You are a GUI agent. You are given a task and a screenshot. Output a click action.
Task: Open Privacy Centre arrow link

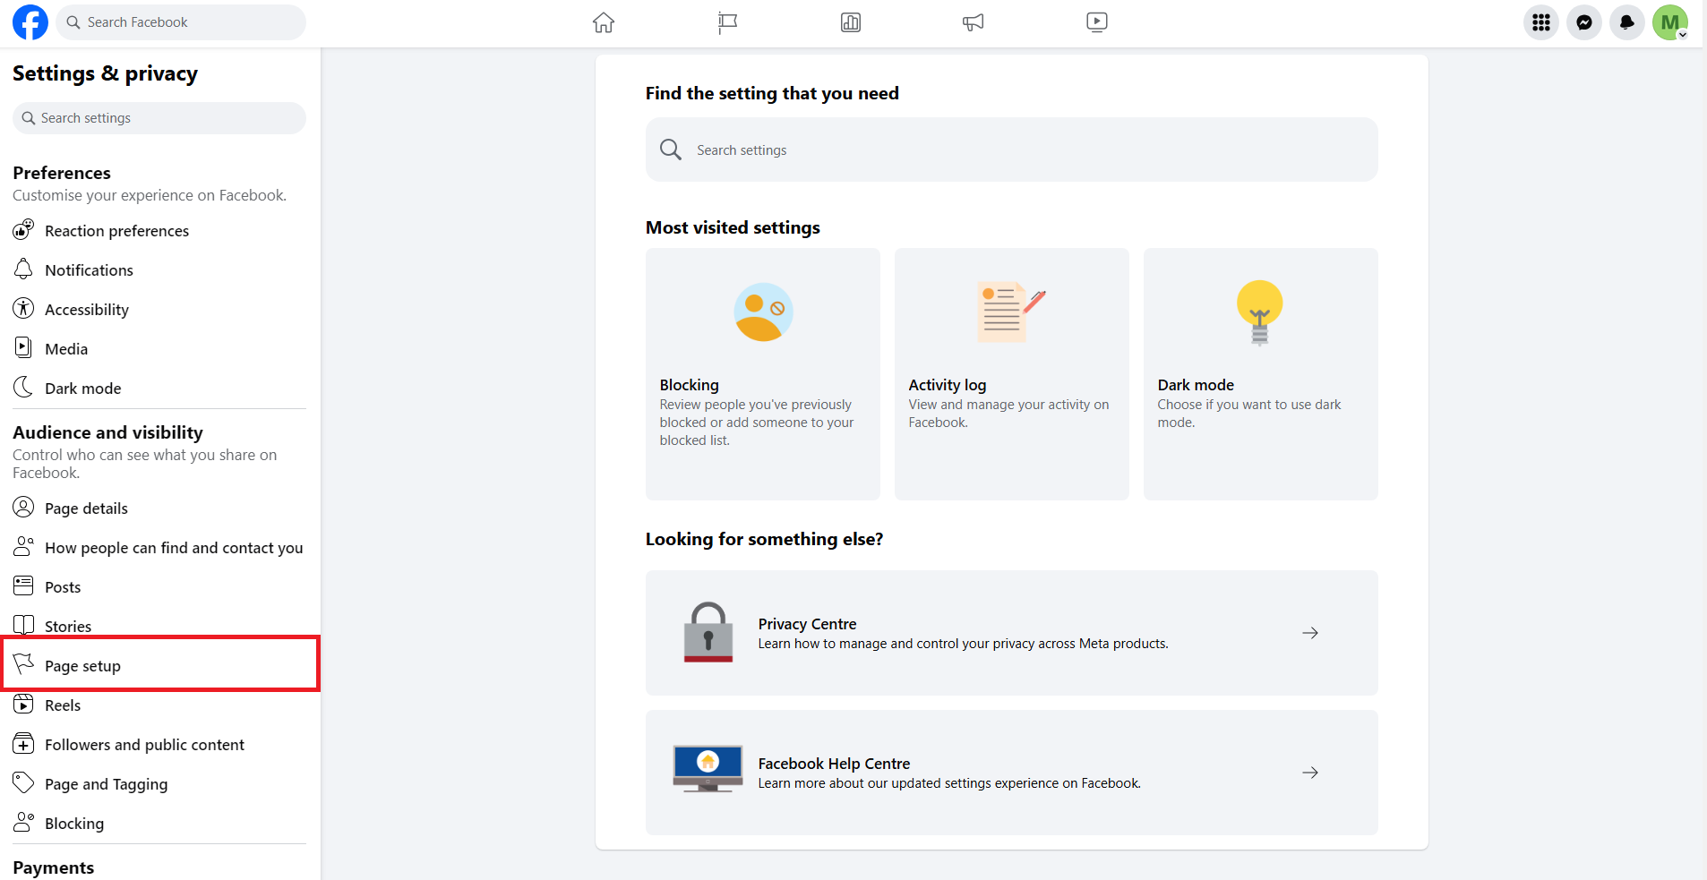click(1309, 633)
